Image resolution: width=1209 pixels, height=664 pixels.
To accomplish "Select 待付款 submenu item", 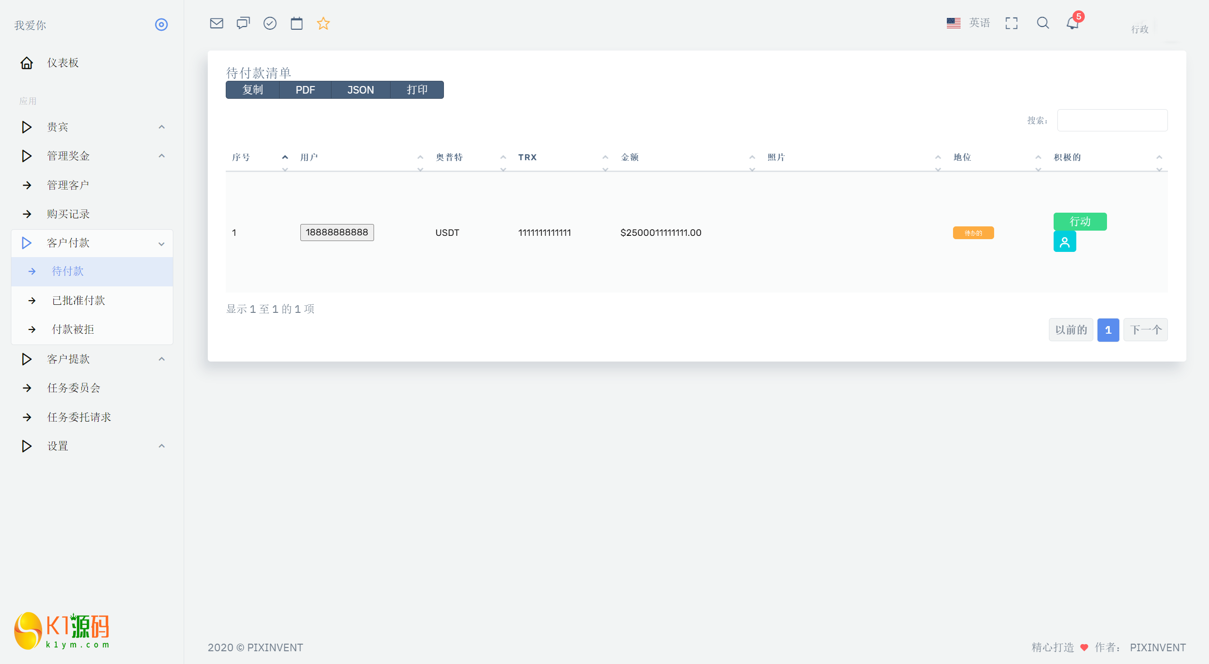I will coord(92,271).
